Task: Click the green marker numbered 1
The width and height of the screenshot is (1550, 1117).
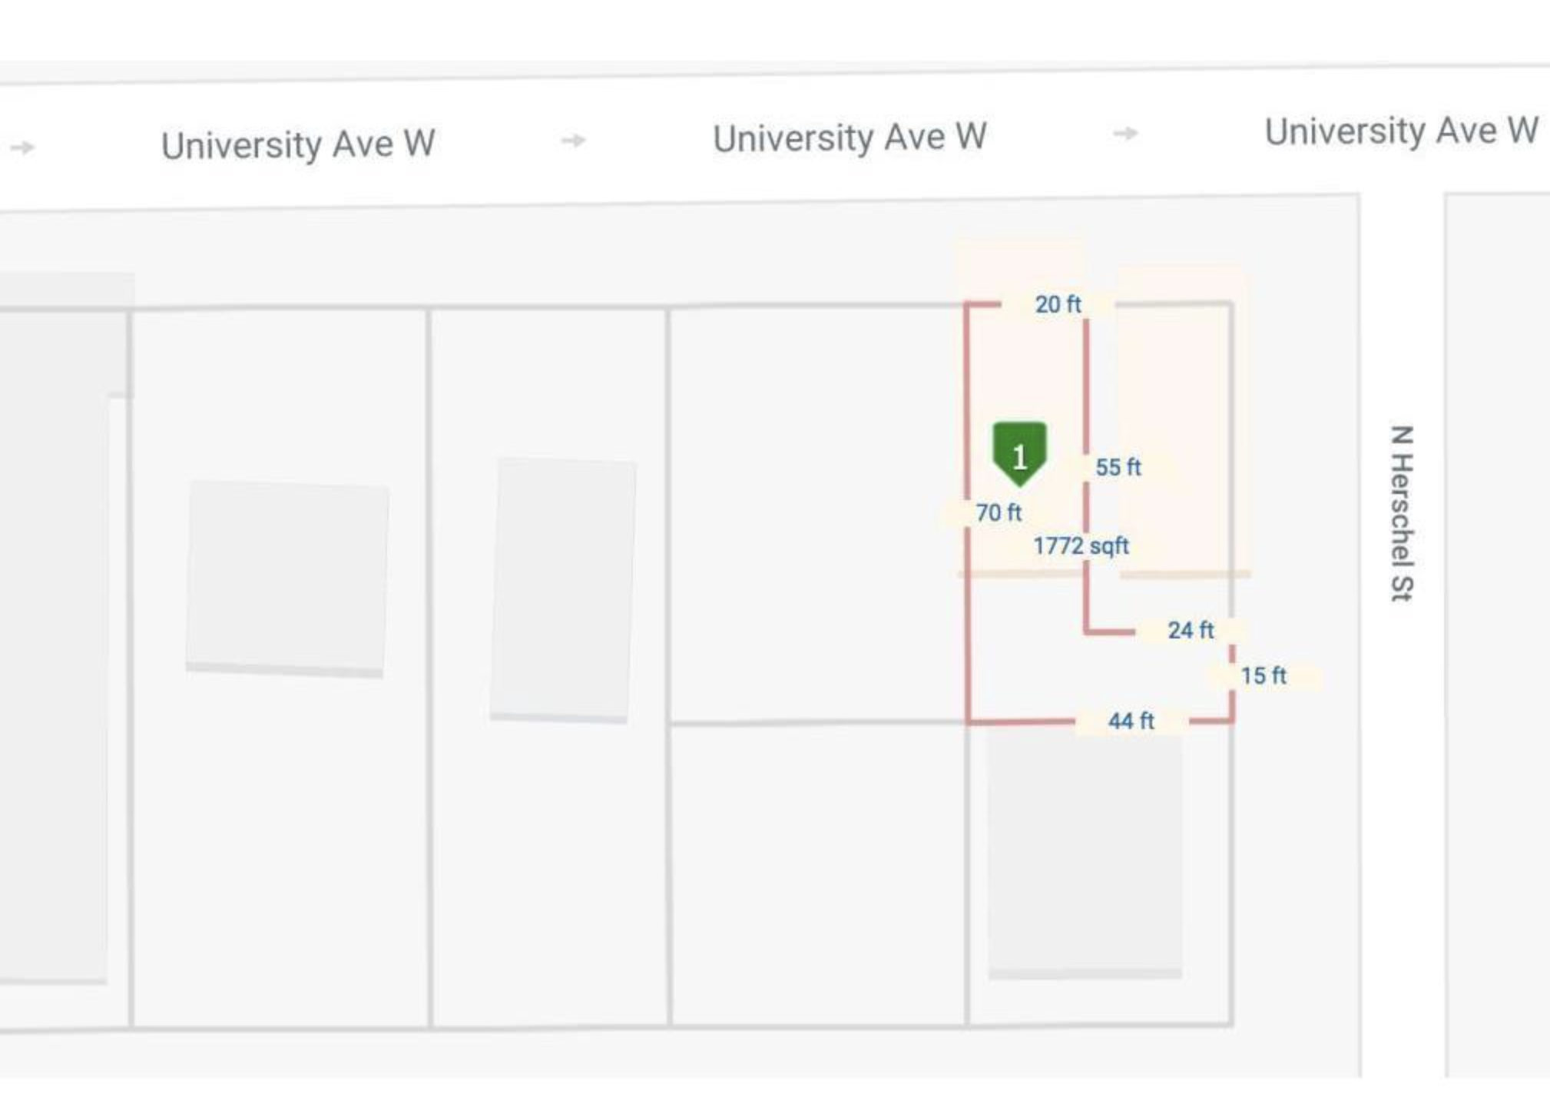Action: coord(1019,453)
